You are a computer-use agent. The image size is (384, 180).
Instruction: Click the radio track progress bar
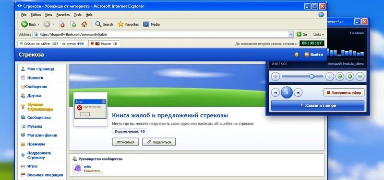pos(345,59)
